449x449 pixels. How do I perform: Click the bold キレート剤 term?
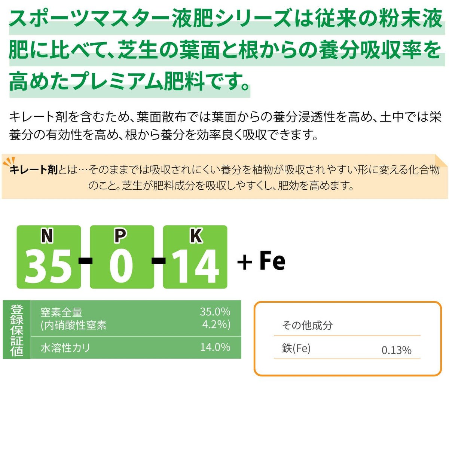(34, 170)
